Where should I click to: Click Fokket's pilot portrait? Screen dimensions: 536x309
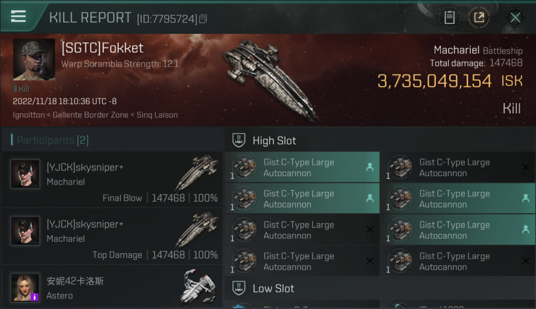click(34, 59)
